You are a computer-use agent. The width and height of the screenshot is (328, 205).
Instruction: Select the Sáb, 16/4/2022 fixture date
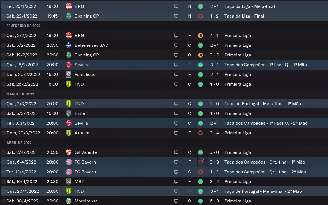[x=22, y=182]
